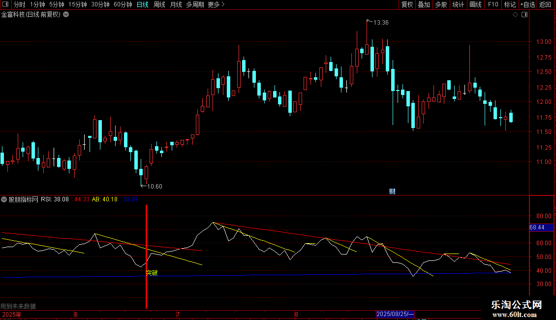Click the 10.60 low price label
Screen dimensions: 556x320
[x=154, y=187]
